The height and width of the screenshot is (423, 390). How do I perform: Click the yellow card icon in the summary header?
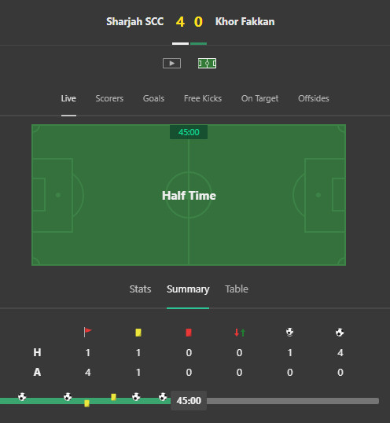click(138, 333)
